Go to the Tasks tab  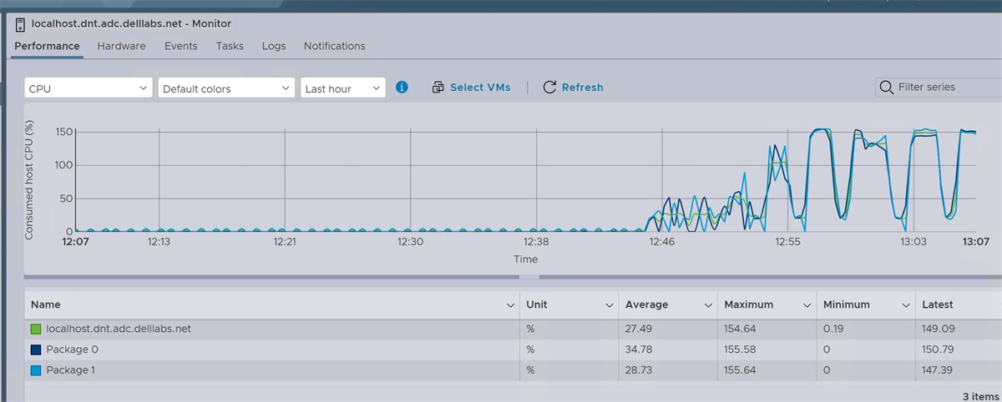click(230, 46)
